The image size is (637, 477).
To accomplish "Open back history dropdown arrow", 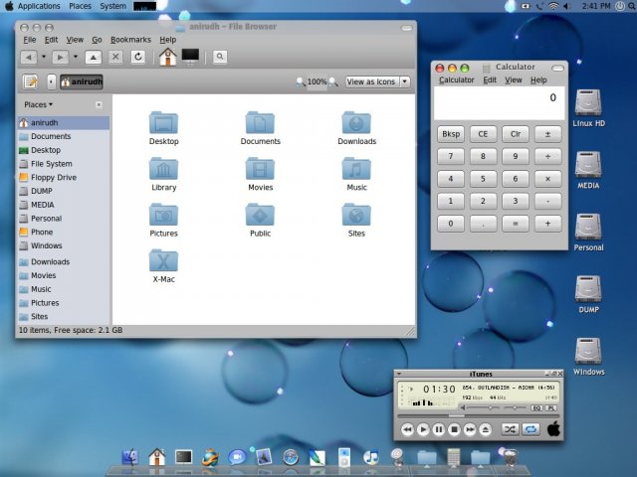I will point(44,57).
